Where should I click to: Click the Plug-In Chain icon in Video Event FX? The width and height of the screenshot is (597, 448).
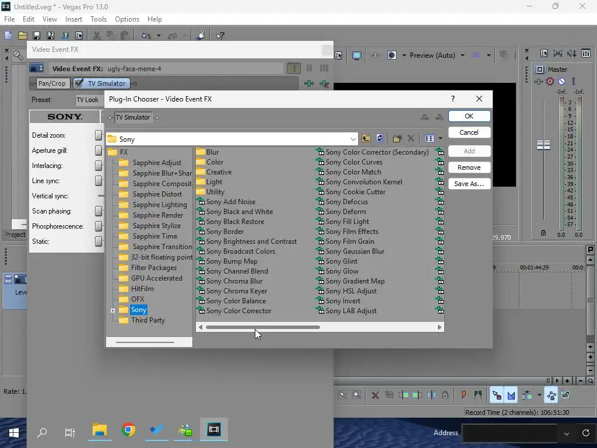point(309,83)
